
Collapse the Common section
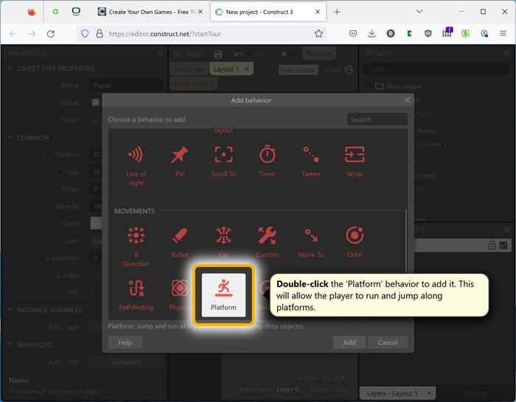10,138
